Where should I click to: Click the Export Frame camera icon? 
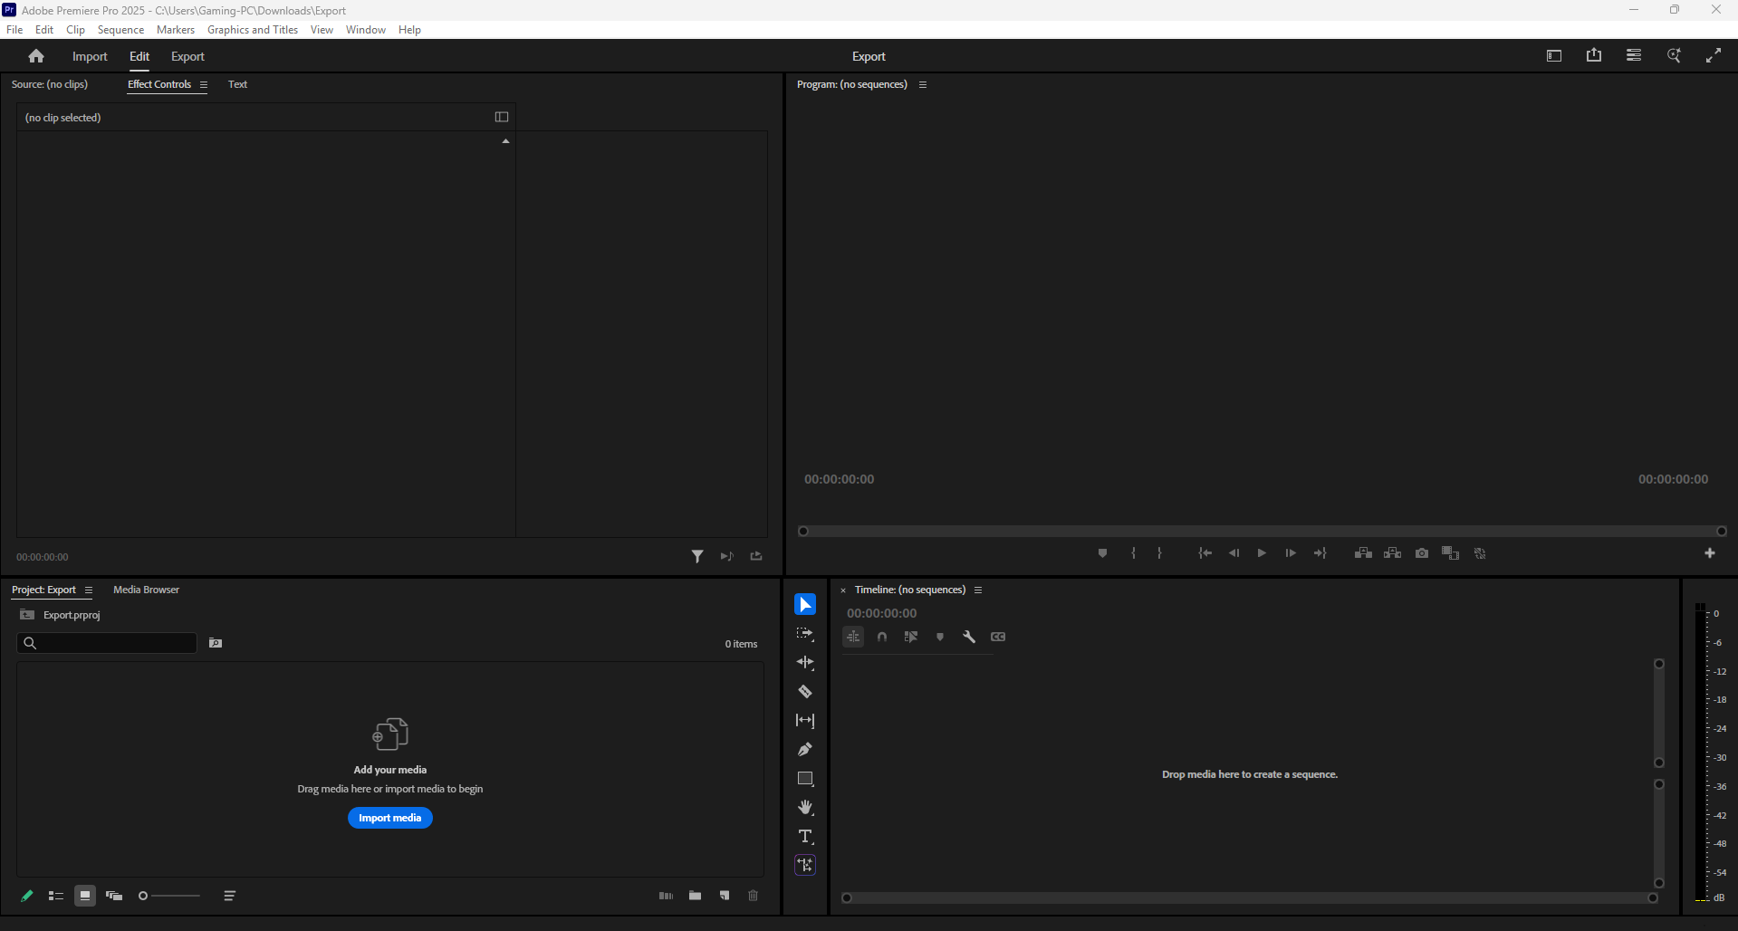point(1422,553)
